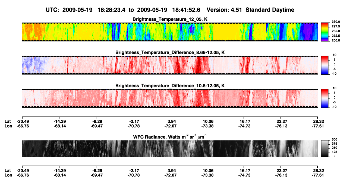Image resolution: width=353 pixels, height=181 pixels.
Task: Click longitude -68.14 on the axis under the difference panels
Action: (60, 126)
